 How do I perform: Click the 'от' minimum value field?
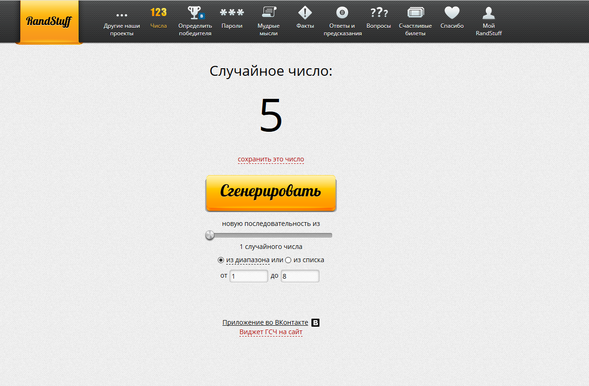tap(248, 276)
